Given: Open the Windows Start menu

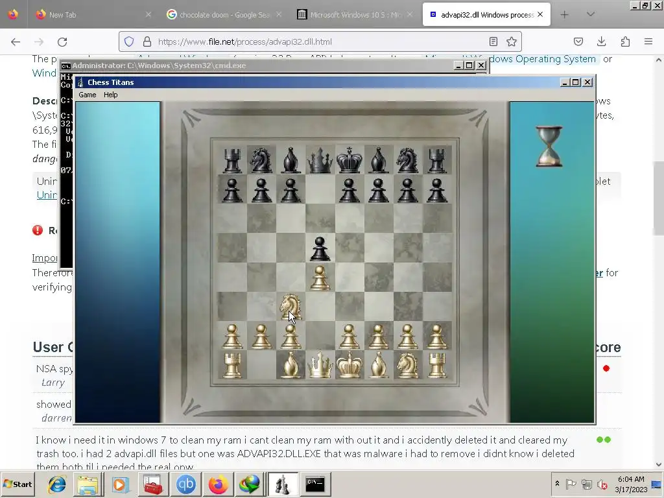Looking at the screenshot, I should click(x=18, y=484).
